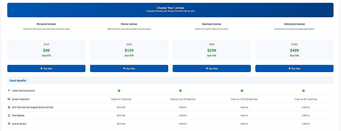Click '24x7 Free Technical Support' label
This screenshot has height=131, width=341.
click(33, 107)
